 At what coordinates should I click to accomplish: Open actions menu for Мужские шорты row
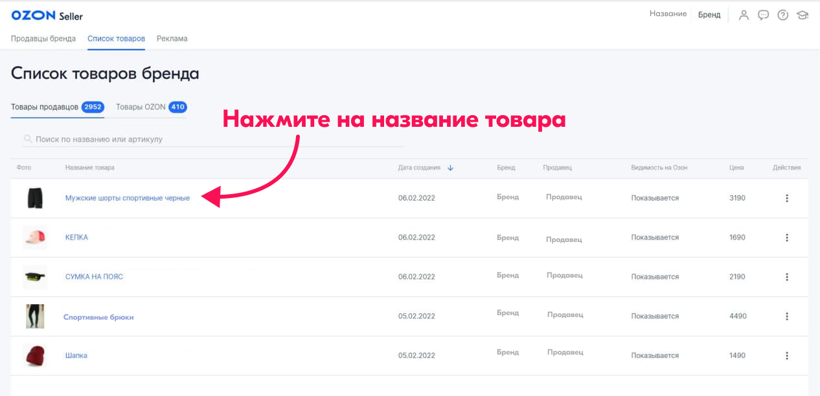786,198
